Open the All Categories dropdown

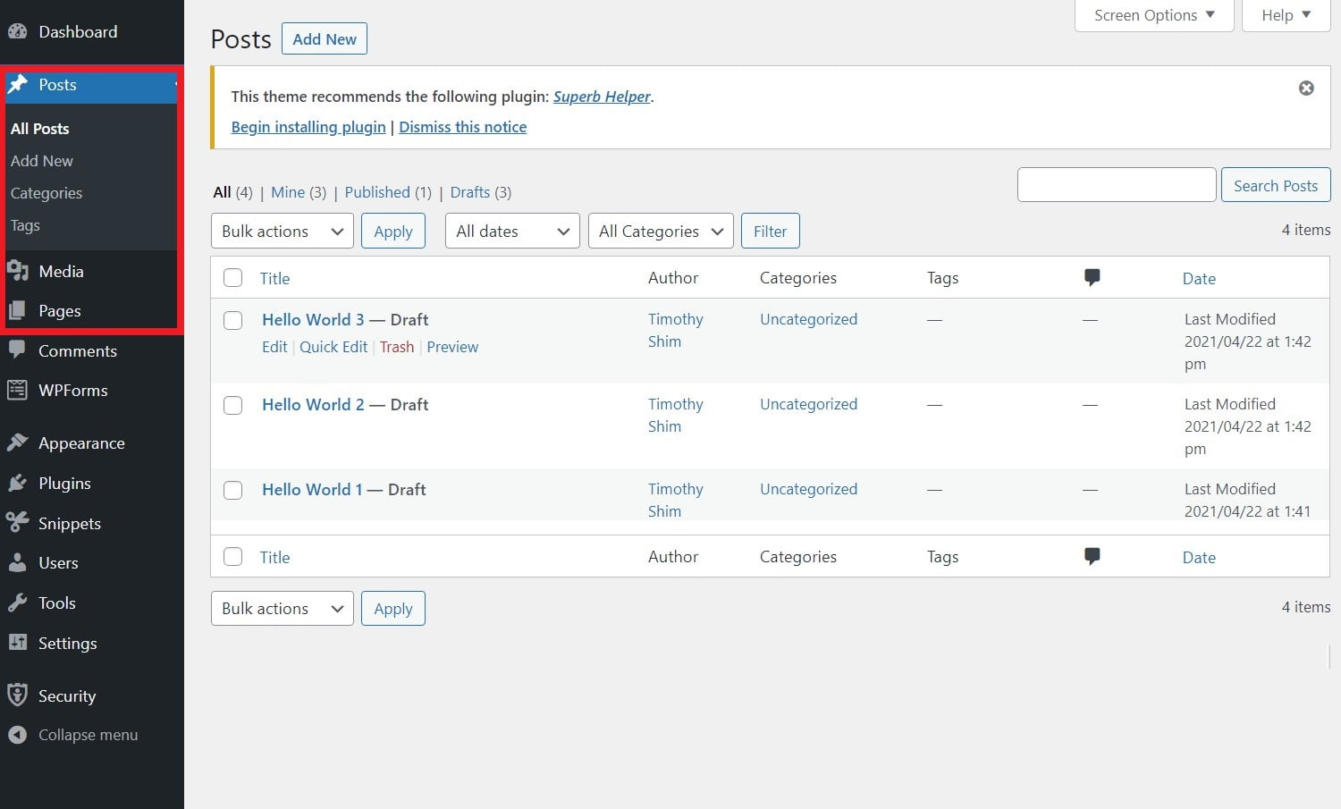click(661, 231)
